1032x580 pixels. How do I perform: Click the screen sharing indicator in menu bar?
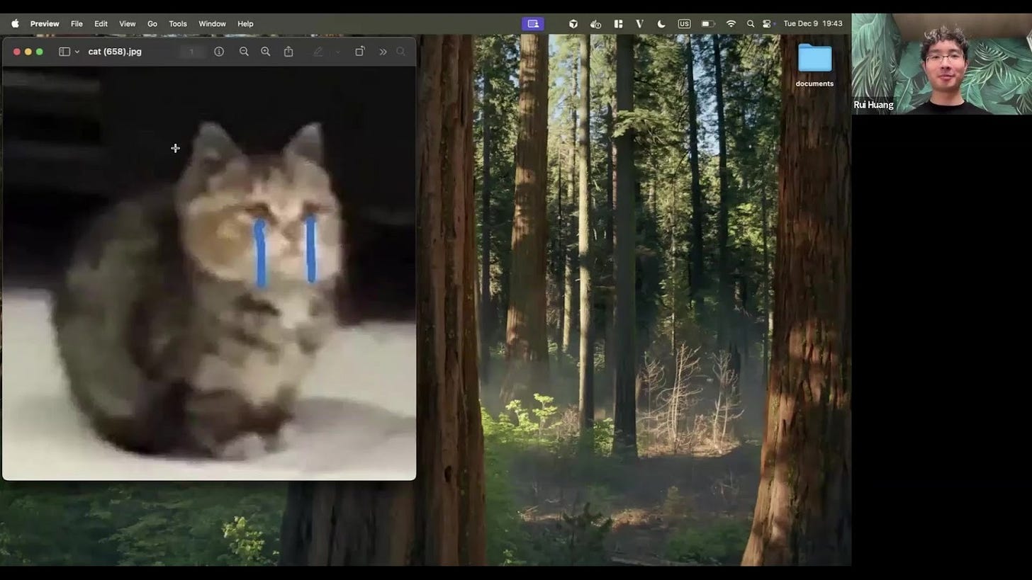532,23
